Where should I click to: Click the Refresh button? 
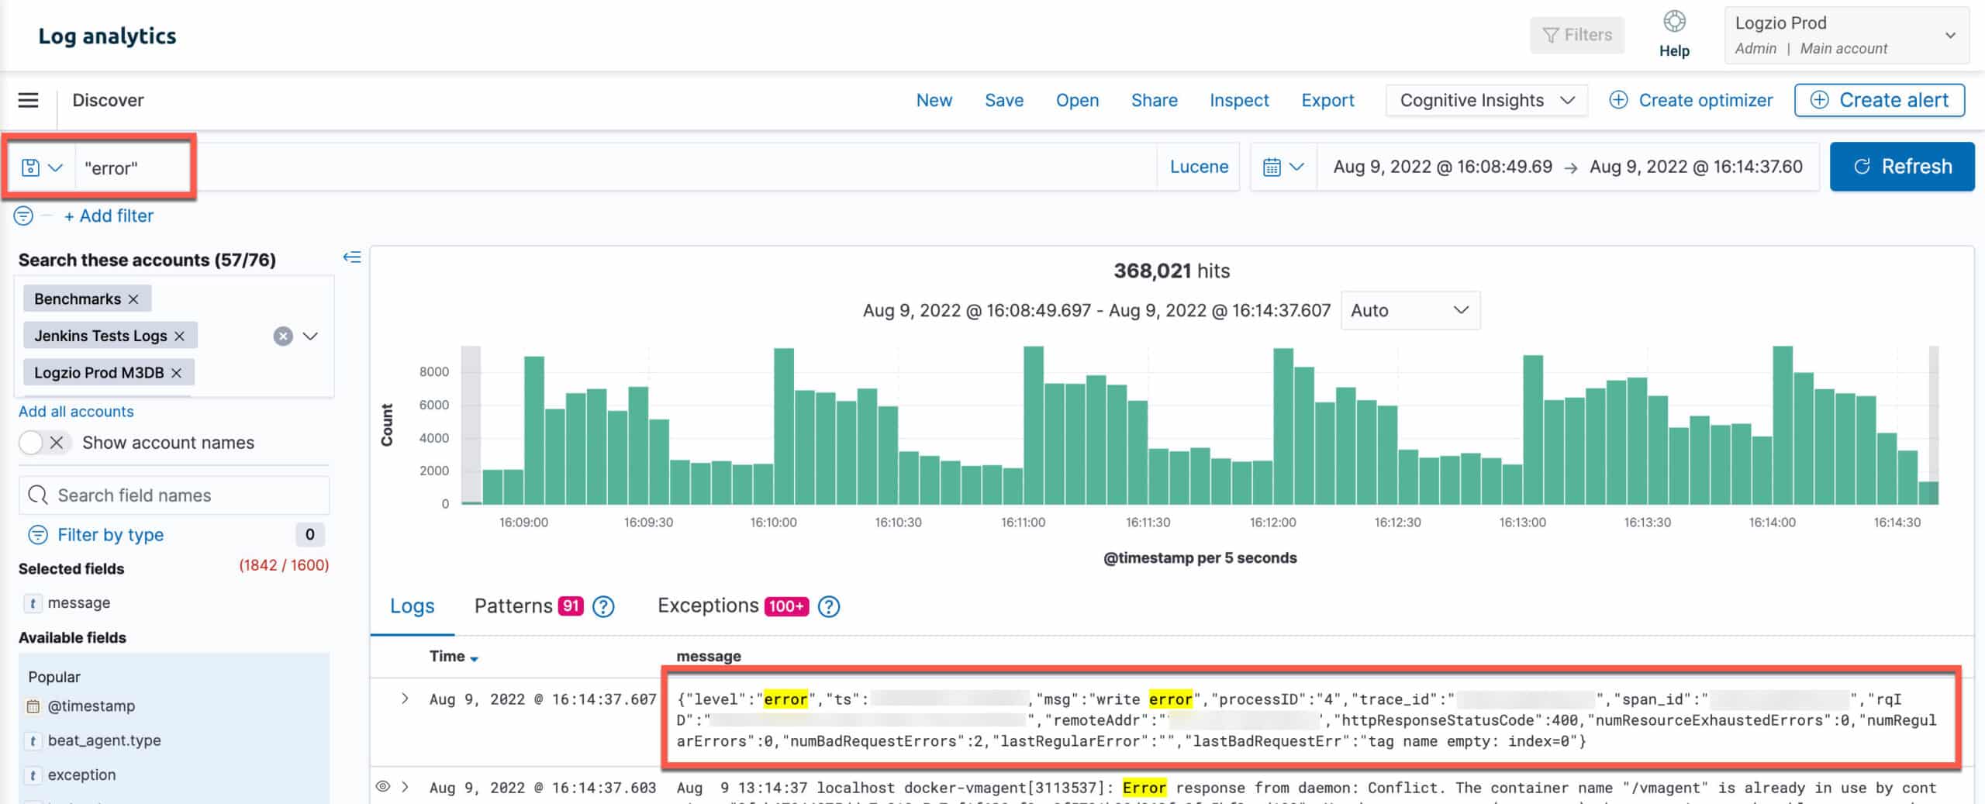click(1902, 166)
